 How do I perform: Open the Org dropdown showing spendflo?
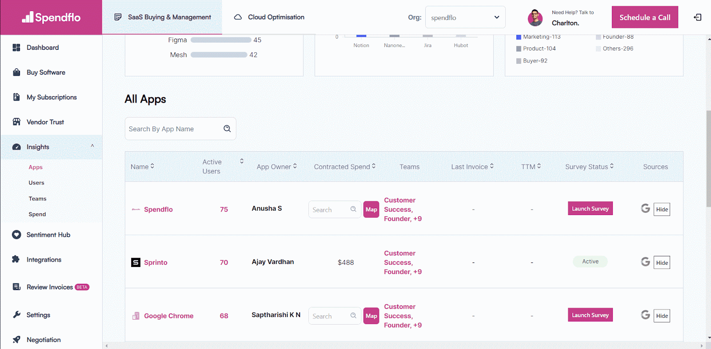[x=465, y=17]
